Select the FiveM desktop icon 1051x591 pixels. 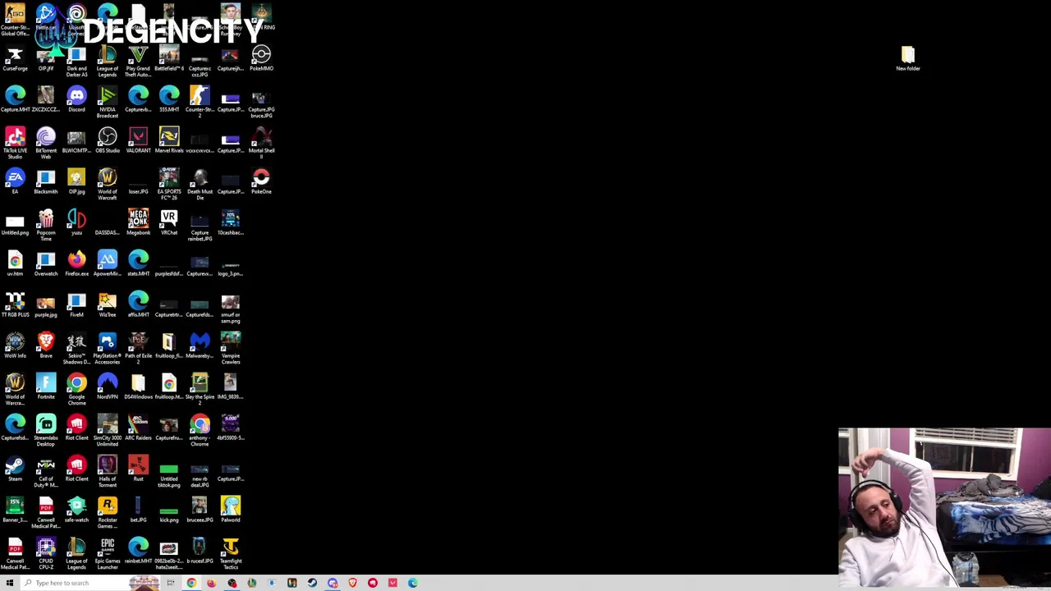pos(76,304)
